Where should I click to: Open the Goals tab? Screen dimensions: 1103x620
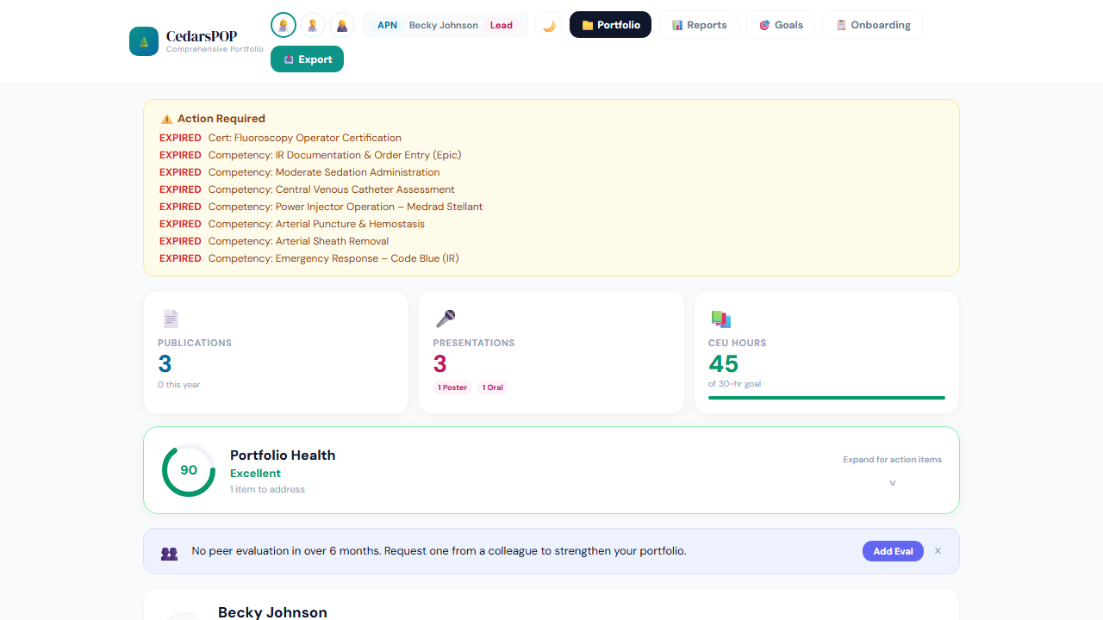pos(780,24)
